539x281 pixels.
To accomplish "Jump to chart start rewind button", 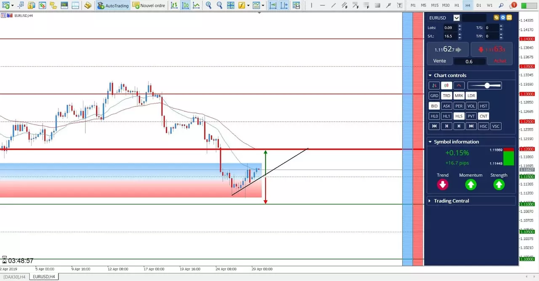I will click(x=434, y=126).
